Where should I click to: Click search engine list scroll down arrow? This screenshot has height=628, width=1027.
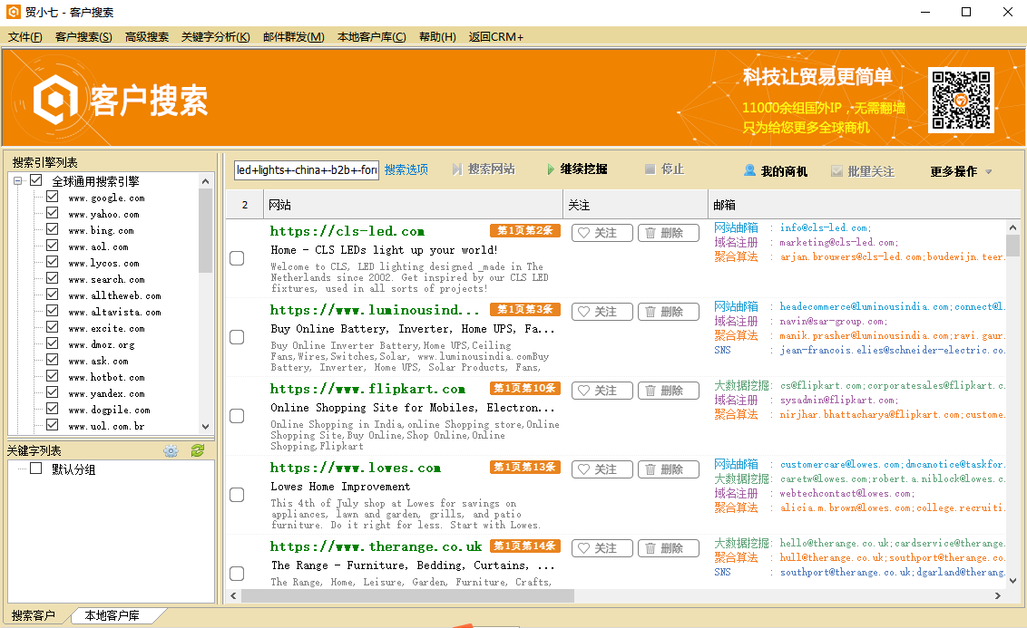tap(206, 427)
